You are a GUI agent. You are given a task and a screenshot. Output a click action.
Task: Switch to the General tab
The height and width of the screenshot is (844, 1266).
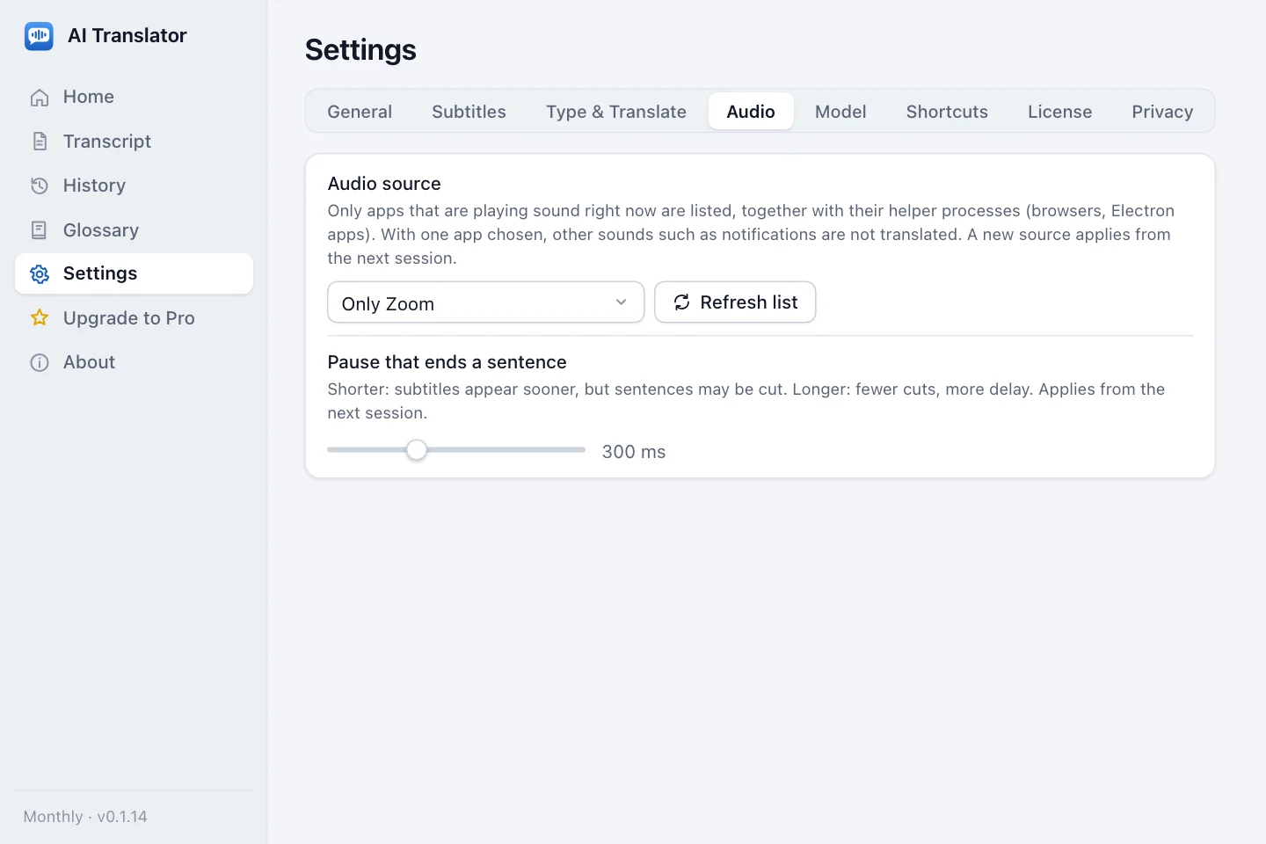click(360, 112)
